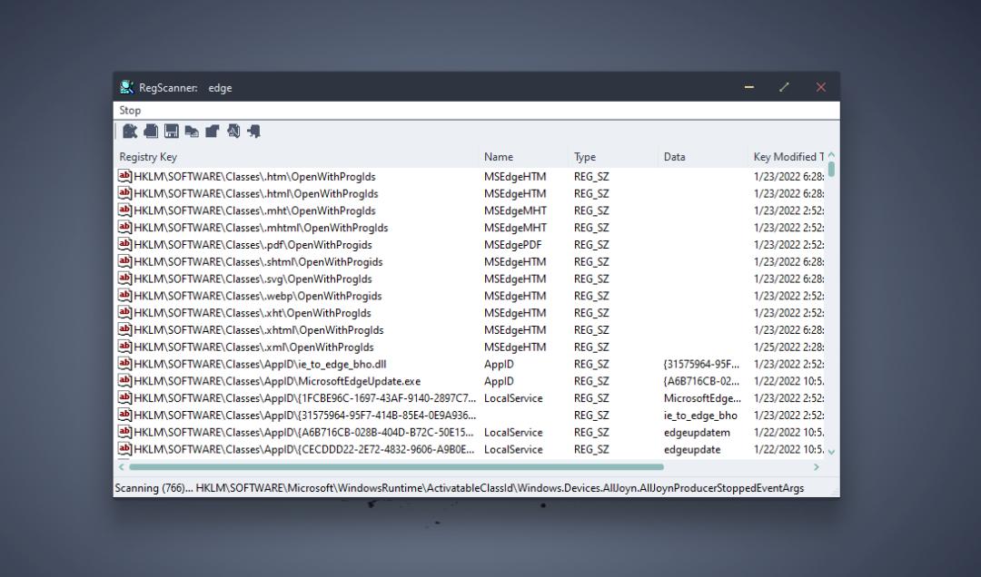Close the RegScanner window
Screen dimensions: 981x577
821,87
